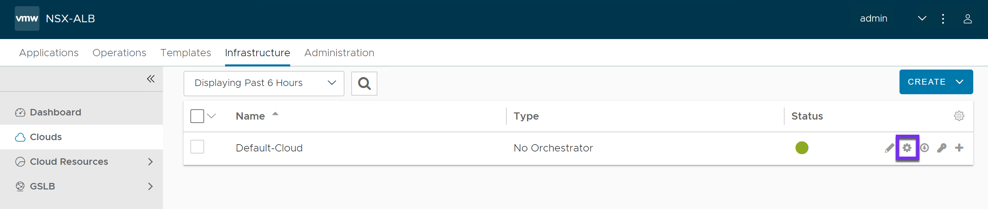Expand the admin tenant dropdown
988x209 pixels.
pos(922,19)
